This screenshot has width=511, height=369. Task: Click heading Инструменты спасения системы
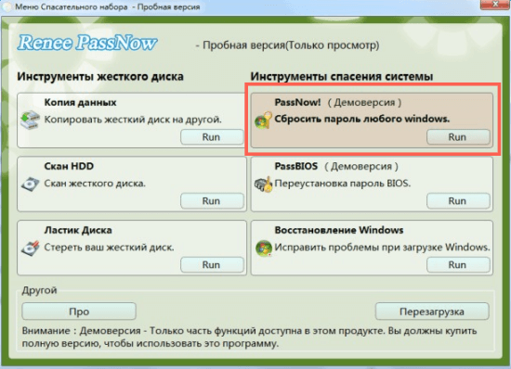tap(342, 77)
